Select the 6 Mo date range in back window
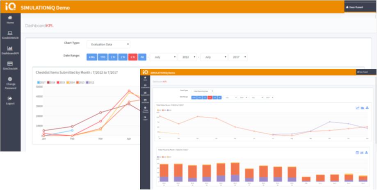Viewport: 377px width, 190px height. [91, 57]
